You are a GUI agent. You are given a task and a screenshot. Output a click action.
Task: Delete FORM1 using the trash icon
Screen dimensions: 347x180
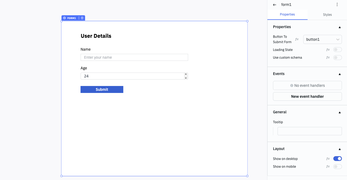point(82,18)
